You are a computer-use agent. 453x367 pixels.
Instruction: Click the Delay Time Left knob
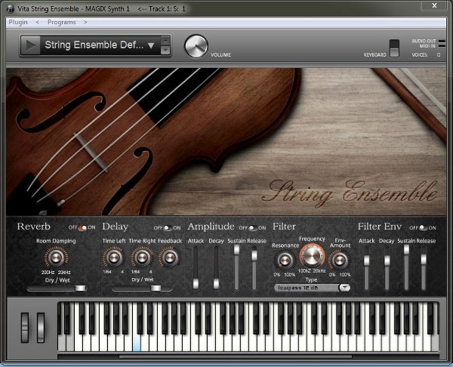(x=113, y=257)
